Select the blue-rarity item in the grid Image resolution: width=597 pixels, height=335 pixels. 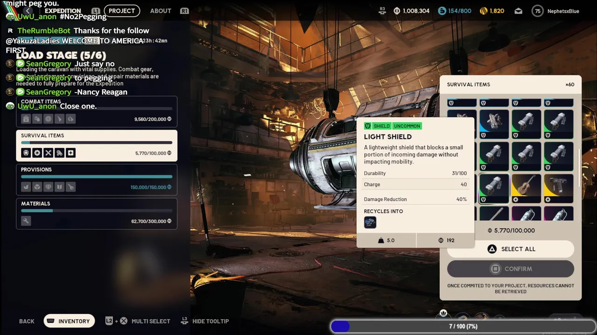coord(494,124)
